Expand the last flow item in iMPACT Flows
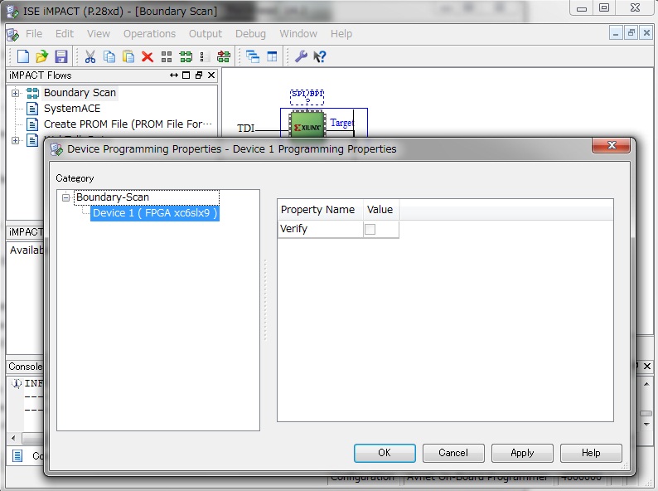This screenshot has width=658, height=491. coord(15,140)
